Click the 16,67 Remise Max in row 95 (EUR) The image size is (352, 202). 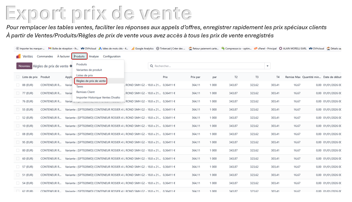pos(297,142)
